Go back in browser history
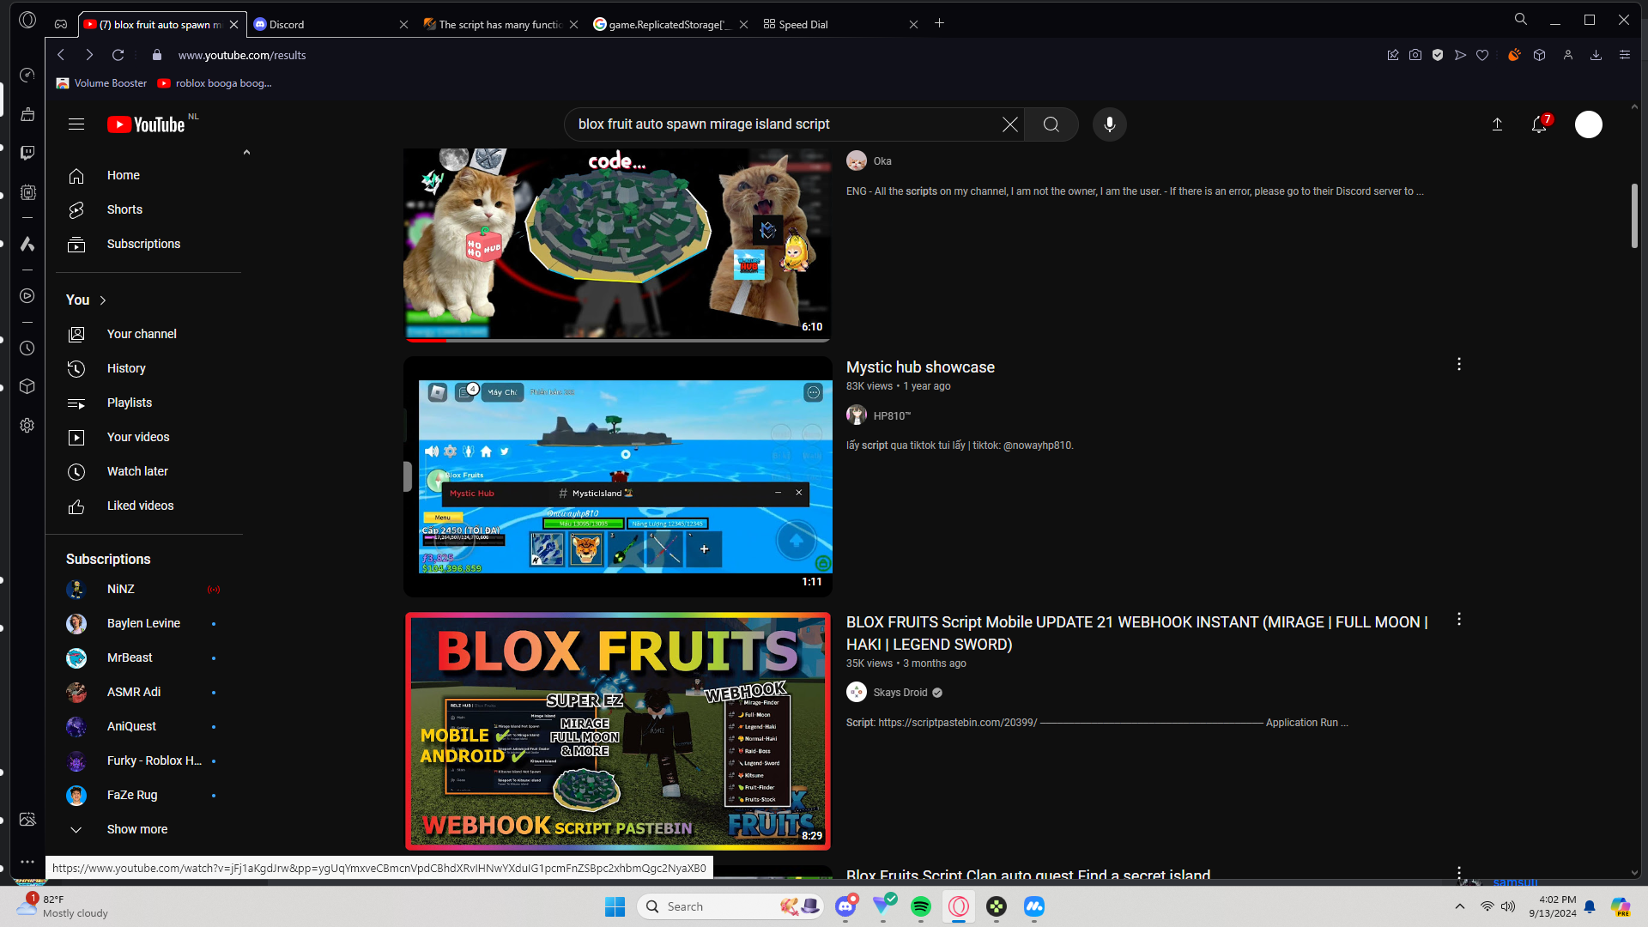 click(61, 55)
